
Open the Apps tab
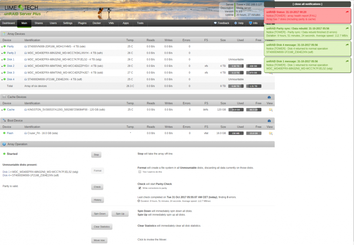click(x=126, y=23)
